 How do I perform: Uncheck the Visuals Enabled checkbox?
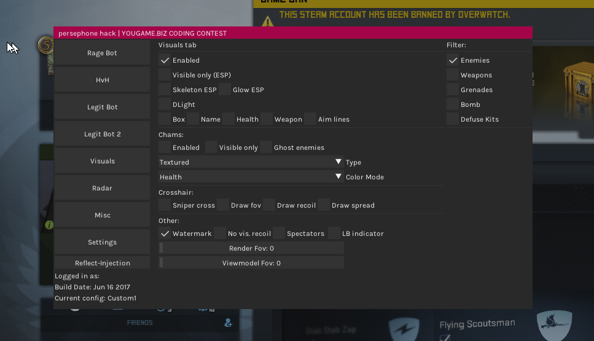165,60
